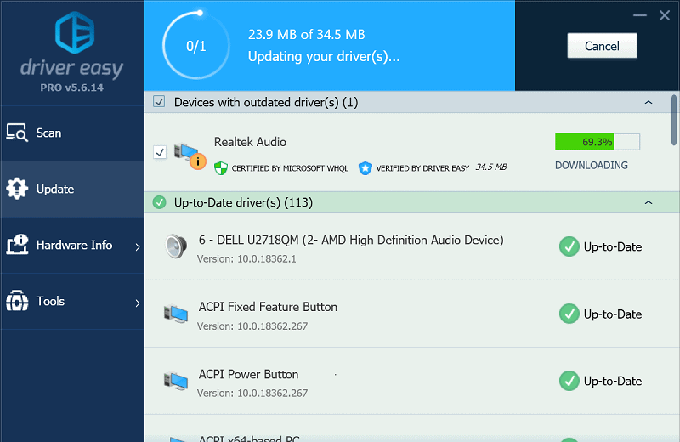Click green check icon for ACPI Fixed Feature Button
Screen dimensions: 680x442
pyautogui.click(x=569, y=314)
